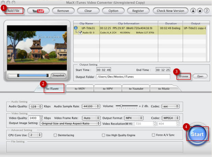Click the Video Quality stepper arrows
This screenshot has height=157, width=212.
click(41, 118)
